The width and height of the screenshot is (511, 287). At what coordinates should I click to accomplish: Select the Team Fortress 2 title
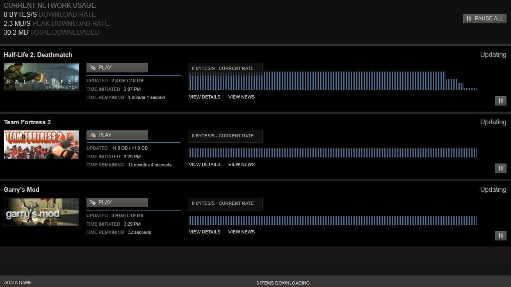(x=27, y=122)
